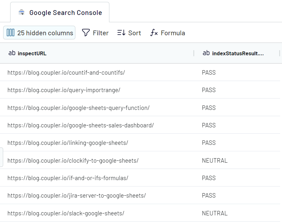The width and height of the screenshot is (282, 223).
Task: Click PASS in the if-and-or-ifs-formulas row
Action: [209, 178]
